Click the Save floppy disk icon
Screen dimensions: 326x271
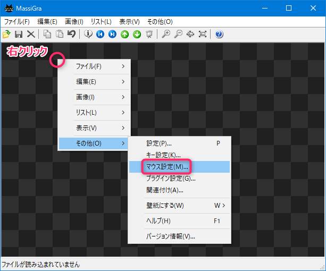(19, 34)
